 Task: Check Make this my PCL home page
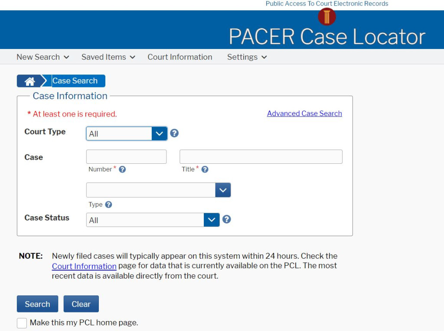tap(22, 323)
